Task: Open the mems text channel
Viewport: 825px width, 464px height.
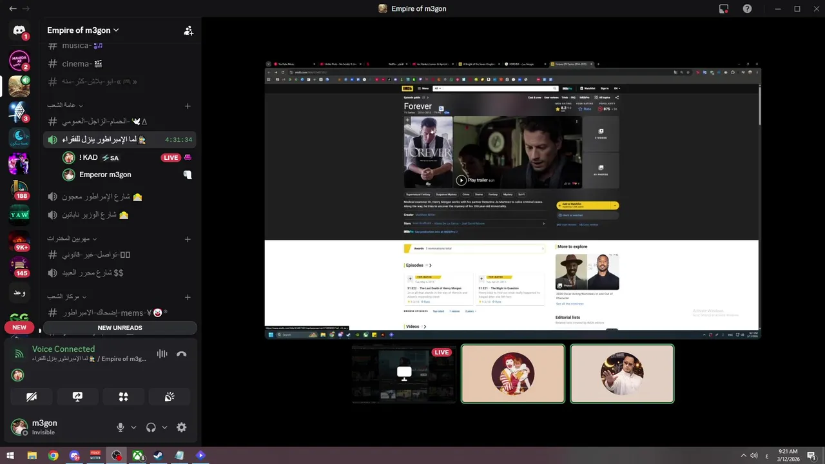Action: click(x=119, y=313)
